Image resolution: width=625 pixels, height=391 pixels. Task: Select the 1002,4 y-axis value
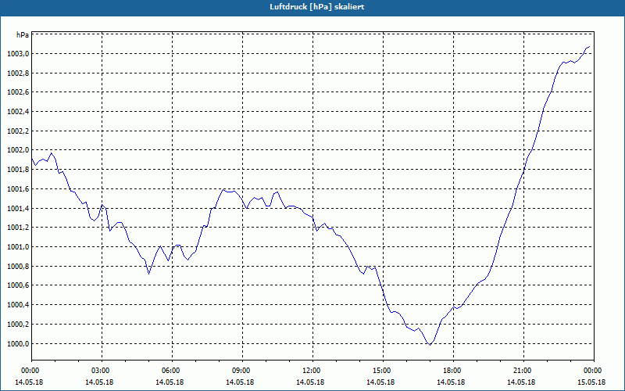point(18,112)
